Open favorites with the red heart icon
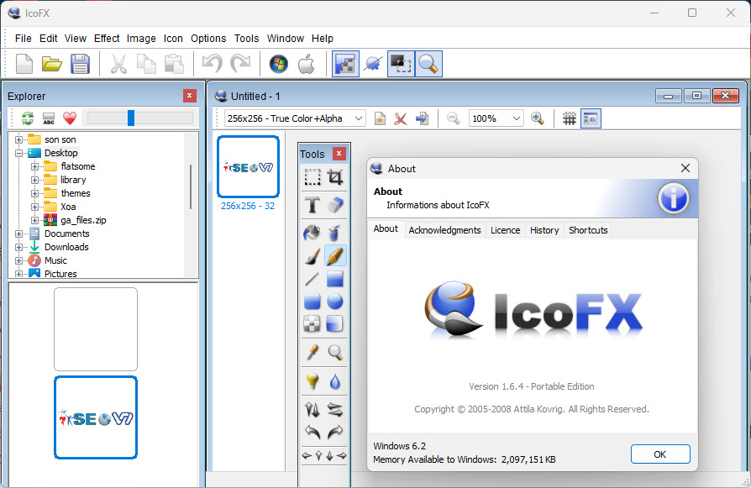 coord(70,118)
